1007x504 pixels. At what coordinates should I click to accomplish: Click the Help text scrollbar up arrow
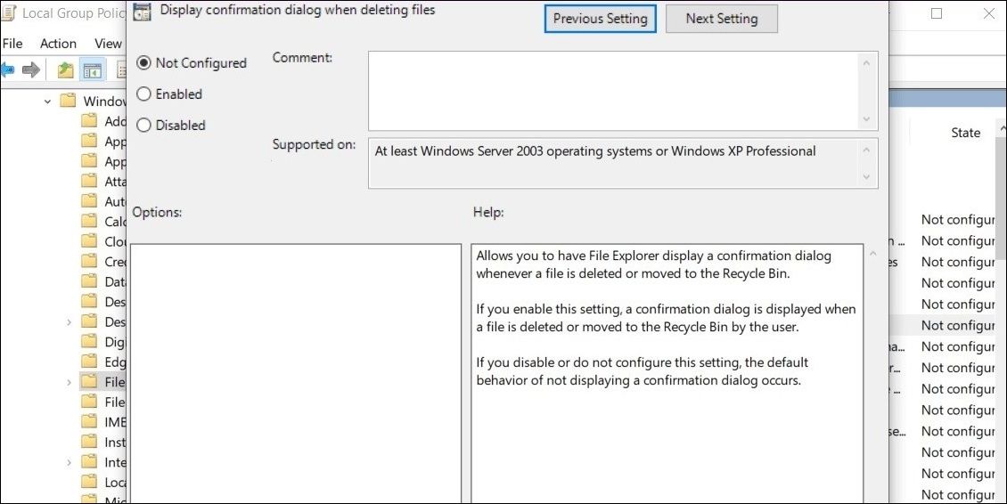(872, 255)
